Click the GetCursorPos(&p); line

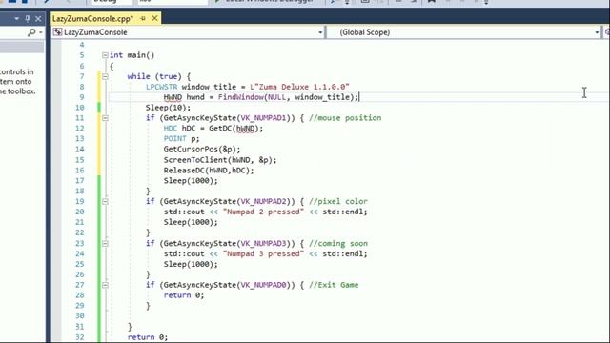tap(202, 150)
